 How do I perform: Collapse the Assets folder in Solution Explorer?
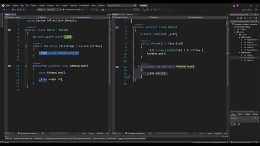click(234, 32)
